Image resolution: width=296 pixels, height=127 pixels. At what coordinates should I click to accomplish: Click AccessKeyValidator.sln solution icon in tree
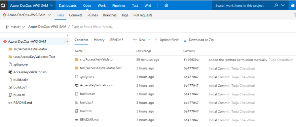click(x=10, y=72)
